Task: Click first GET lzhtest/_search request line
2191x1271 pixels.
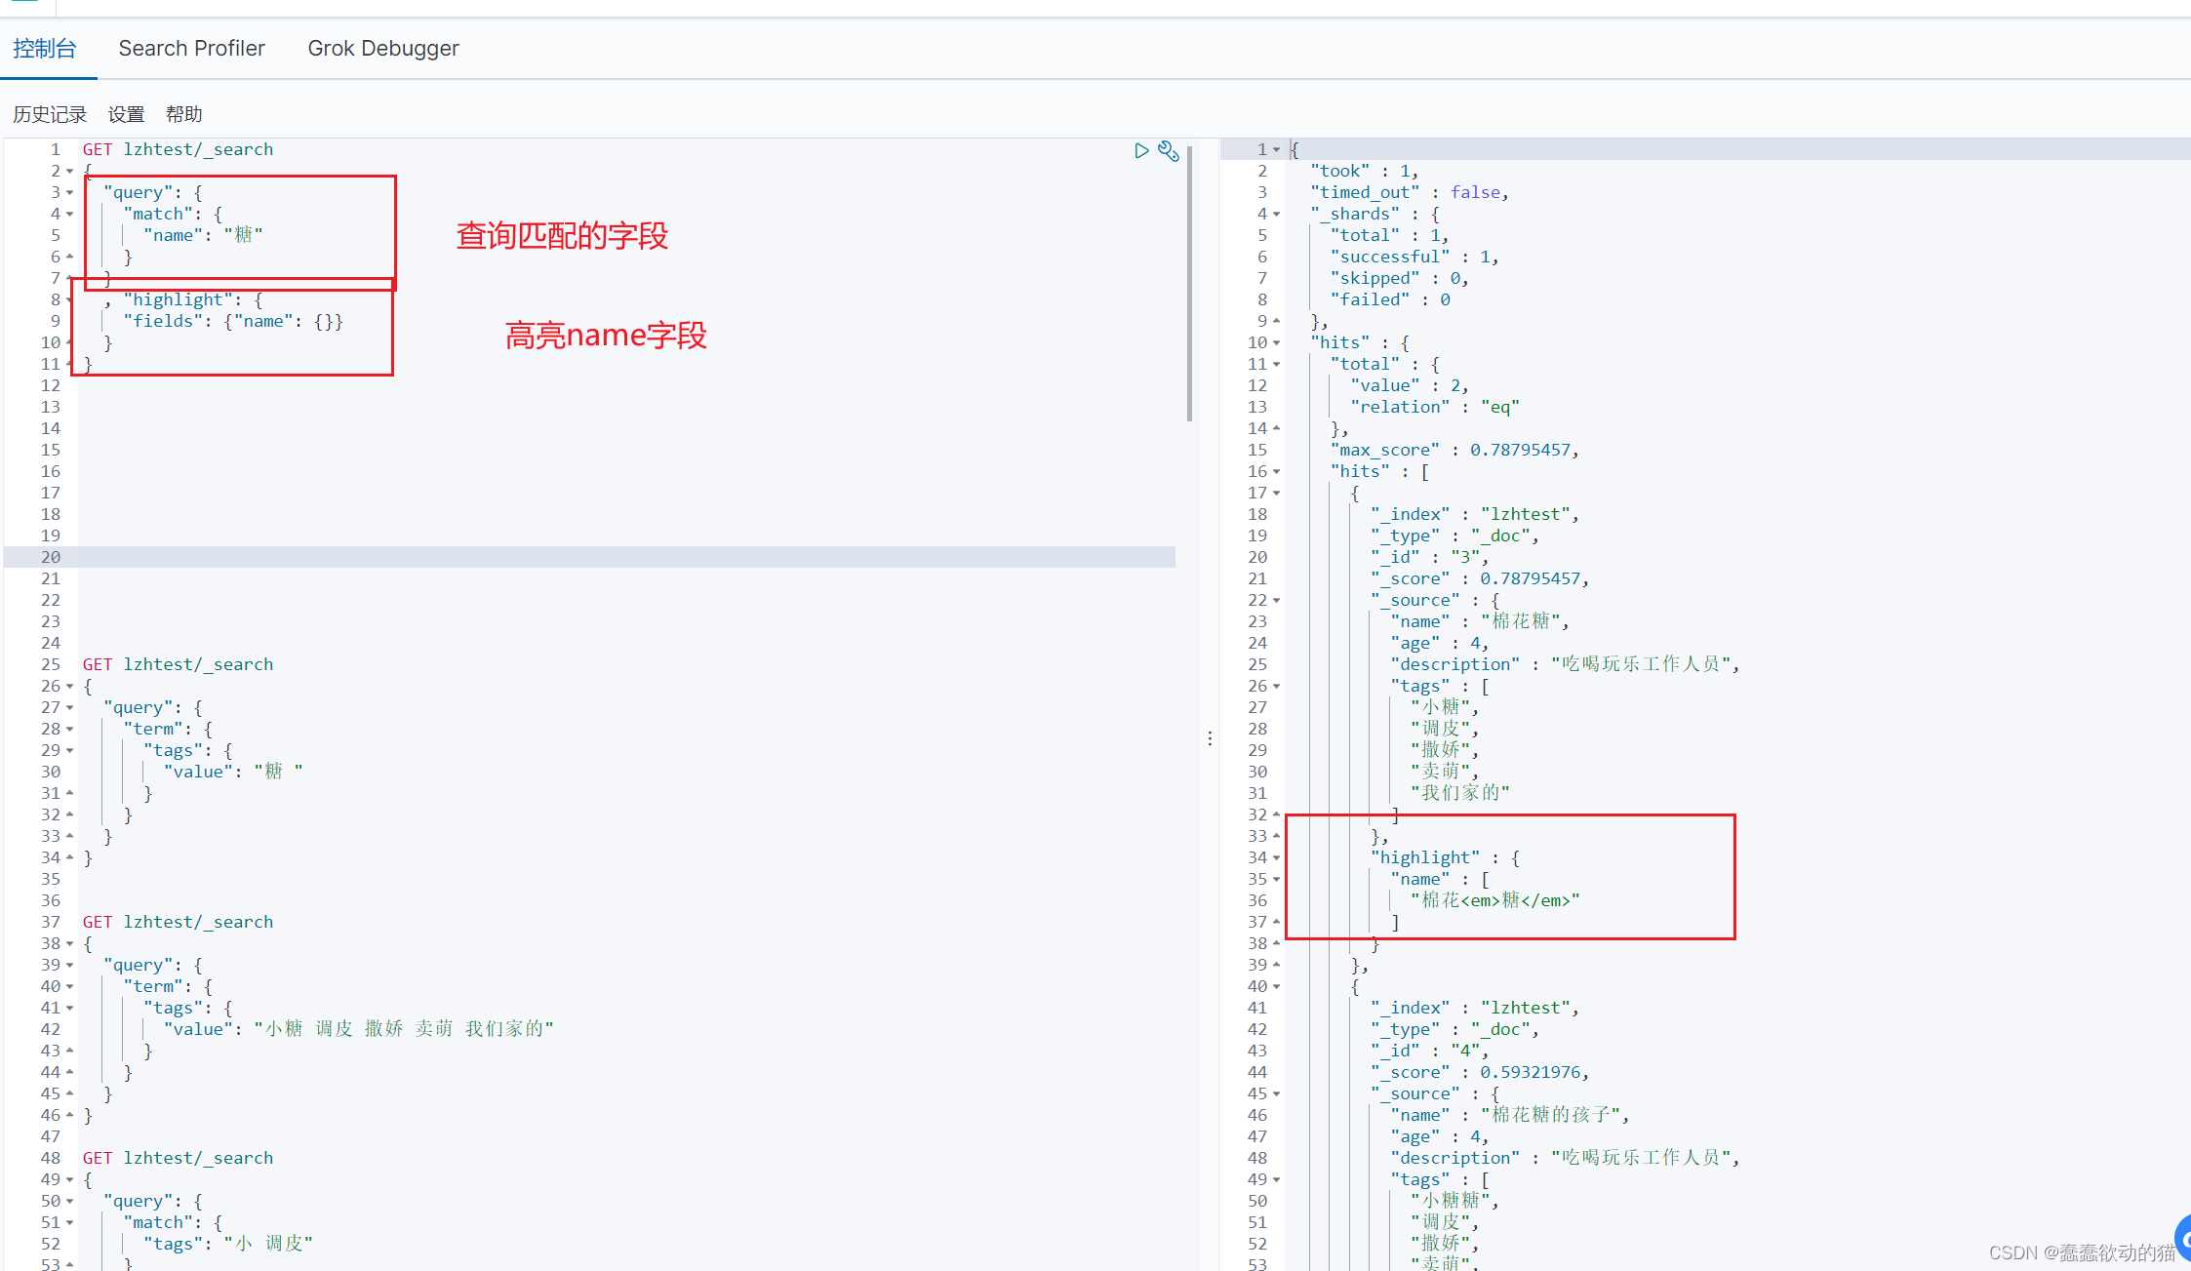Action: tap(178, 149)
